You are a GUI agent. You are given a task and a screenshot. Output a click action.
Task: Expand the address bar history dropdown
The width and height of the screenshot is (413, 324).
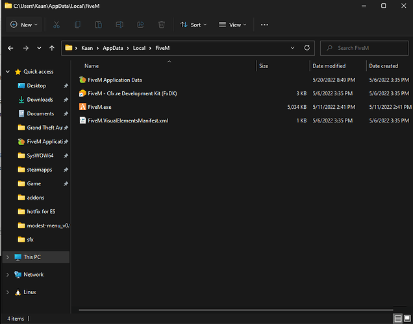click(x=292, y=48)
